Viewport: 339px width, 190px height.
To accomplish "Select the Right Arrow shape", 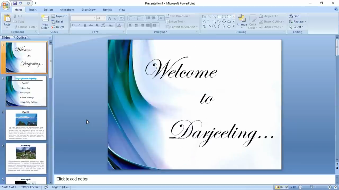I will tap(219, 21).
